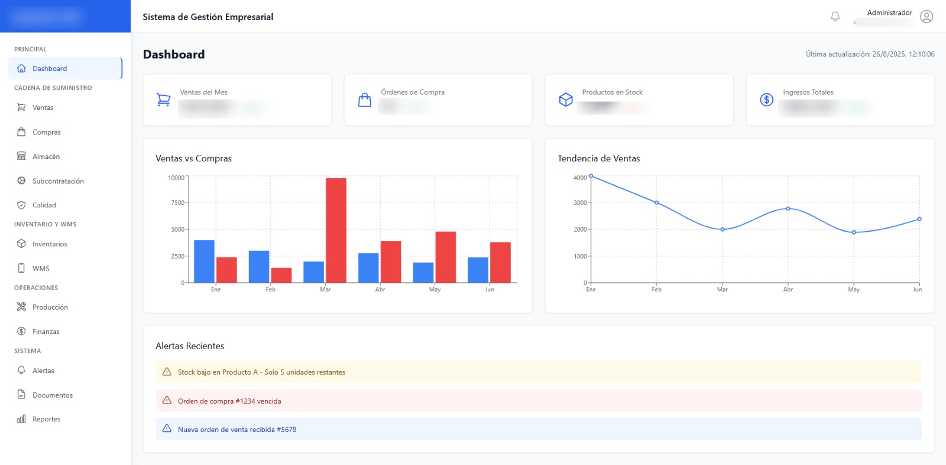Screen dimensions: 946x465
Task: Open the WMS menu item
Action: pyautogui.click(x=41, y=269)
